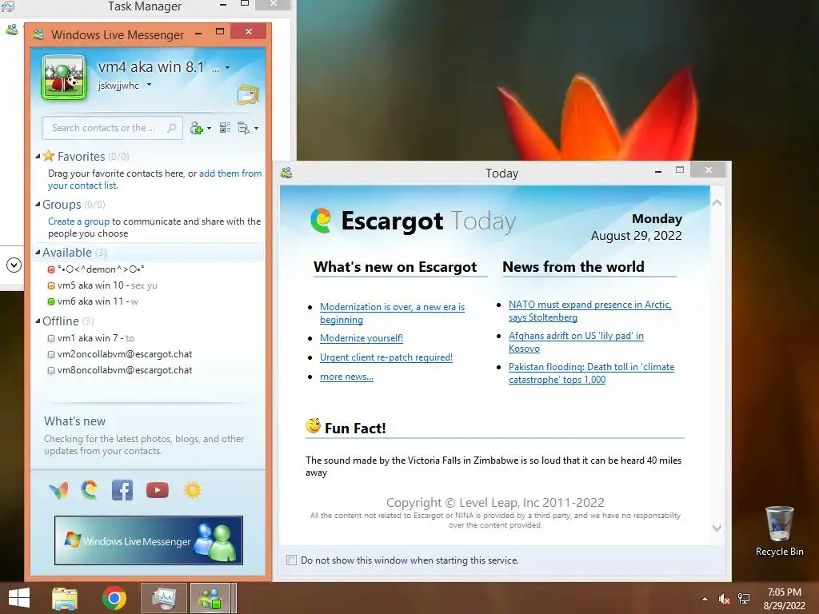Click the 'What's new' heading
The width and height of the screenshot is (819, 614).
[x=74, y=421]
